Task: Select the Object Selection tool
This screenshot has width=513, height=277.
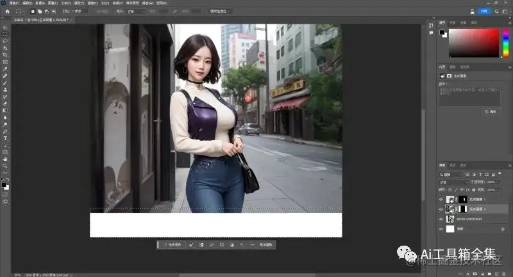Action: point(5,48)
